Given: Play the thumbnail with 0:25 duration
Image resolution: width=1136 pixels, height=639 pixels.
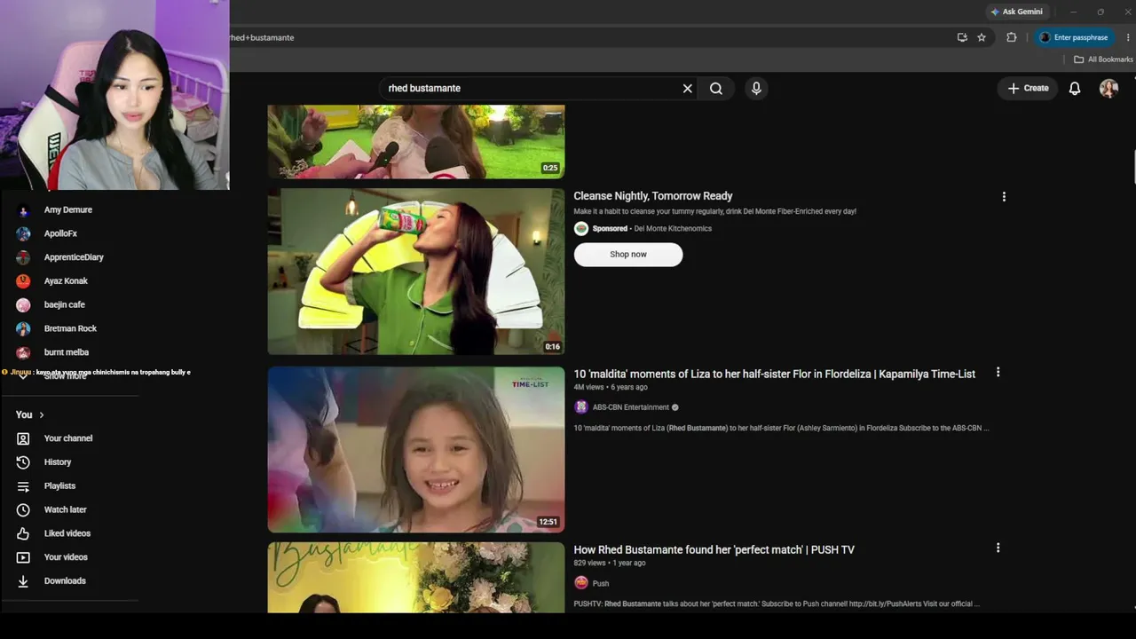Looking at the screenshot, I should [x=416, y=142].
